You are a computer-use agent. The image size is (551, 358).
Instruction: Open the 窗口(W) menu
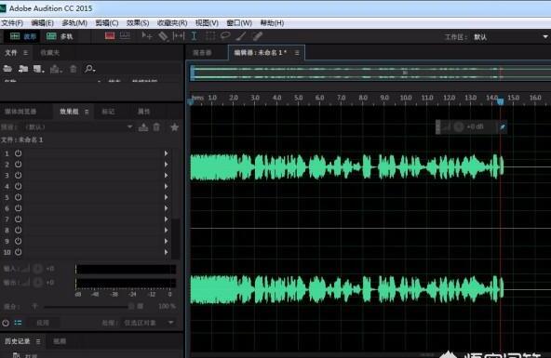point(239,23)
